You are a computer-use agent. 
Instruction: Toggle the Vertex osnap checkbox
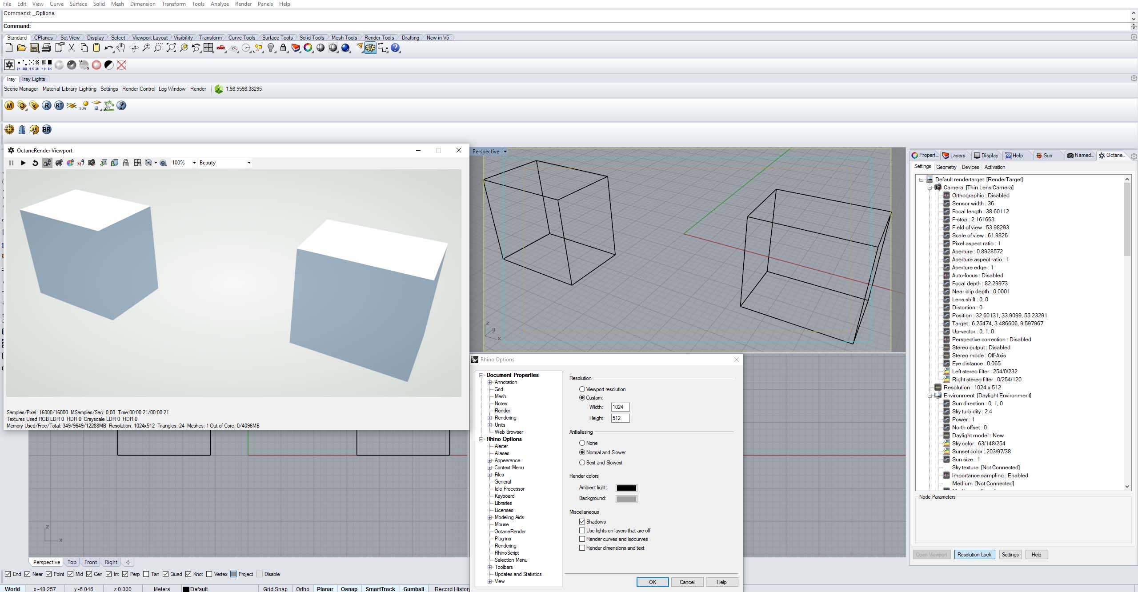(209, 574)
